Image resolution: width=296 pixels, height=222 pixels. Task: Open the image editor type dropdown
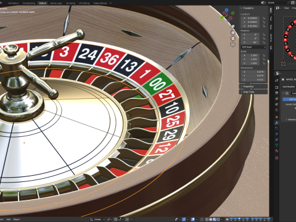[x=278, y=8]
